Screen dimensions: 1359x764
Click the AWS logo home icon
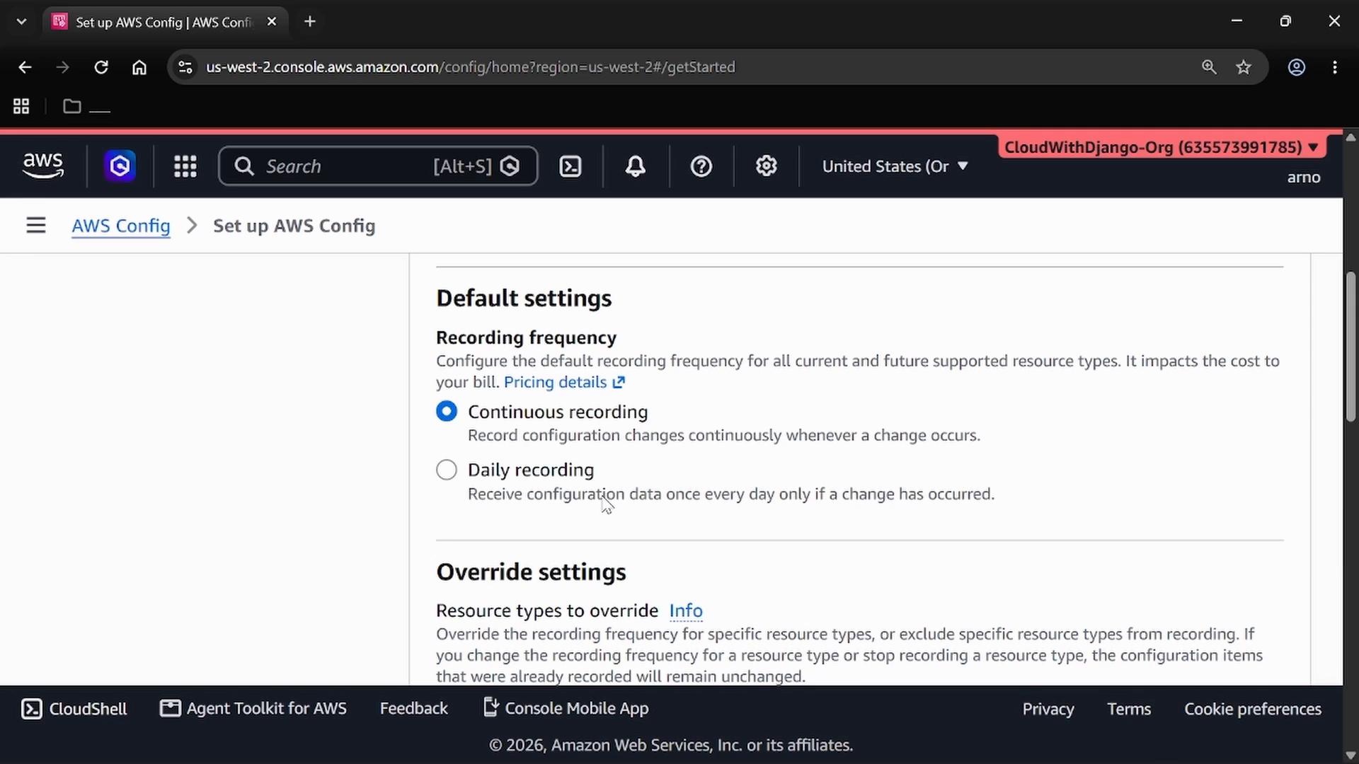tap(43, 166)
